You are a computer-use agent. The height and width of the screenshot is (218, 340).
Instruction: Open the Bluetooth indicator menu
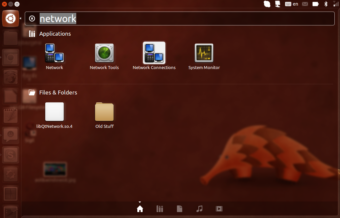(326, 4)
